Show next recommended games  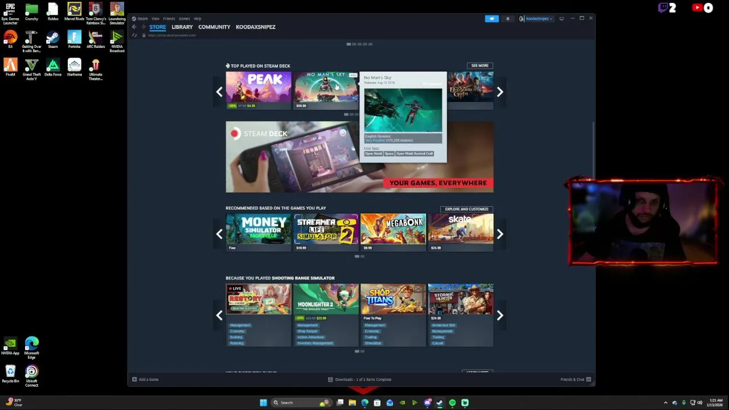[x=499, y=234]
